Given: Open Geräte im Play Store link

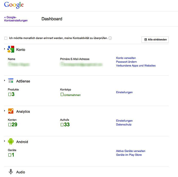Looking at the screenshot, I should point(129,155).
